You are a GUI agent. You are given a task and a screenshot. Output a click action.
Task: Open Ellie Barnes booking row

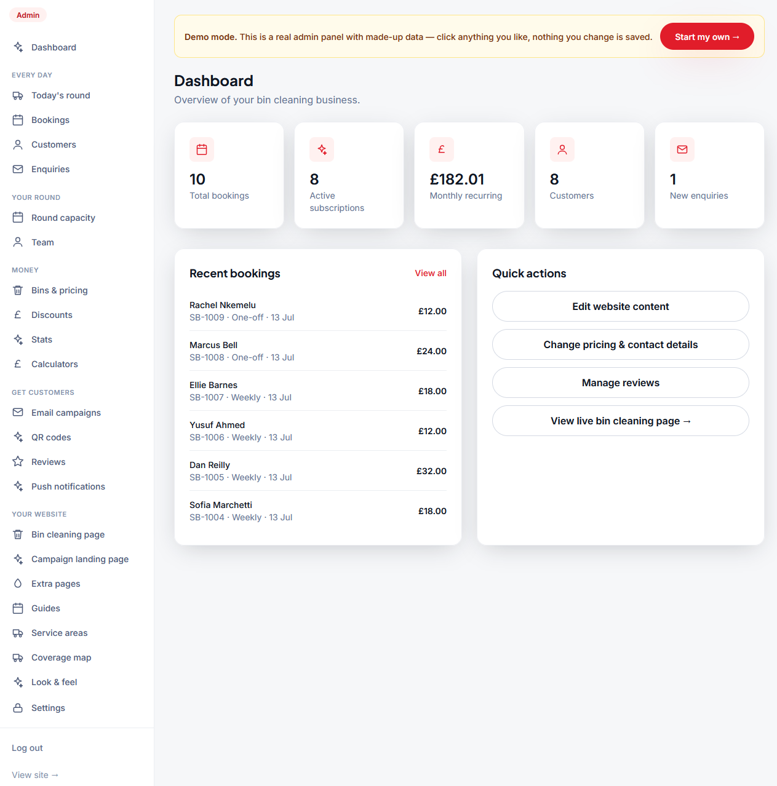pos(318,391)
